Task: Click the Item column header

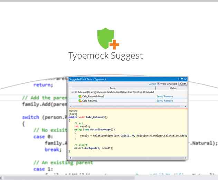Action: [112, 88]
